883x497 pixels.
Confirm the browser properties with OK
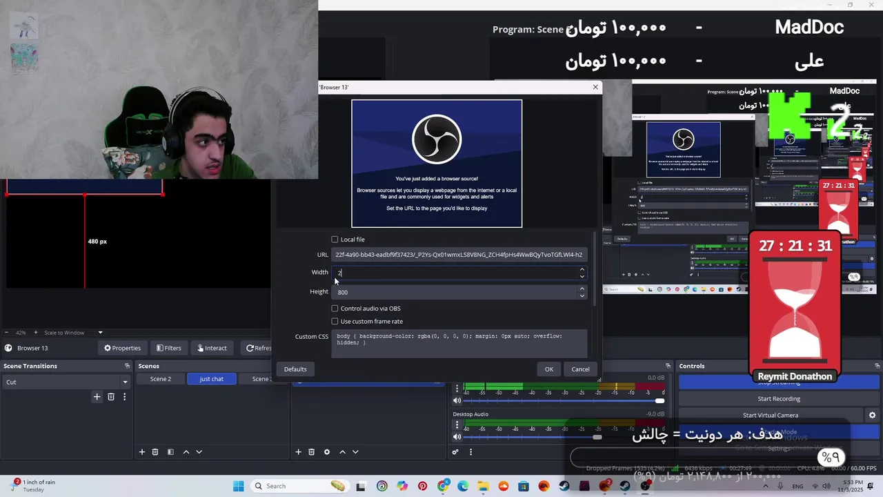click(x=549, y=369)
